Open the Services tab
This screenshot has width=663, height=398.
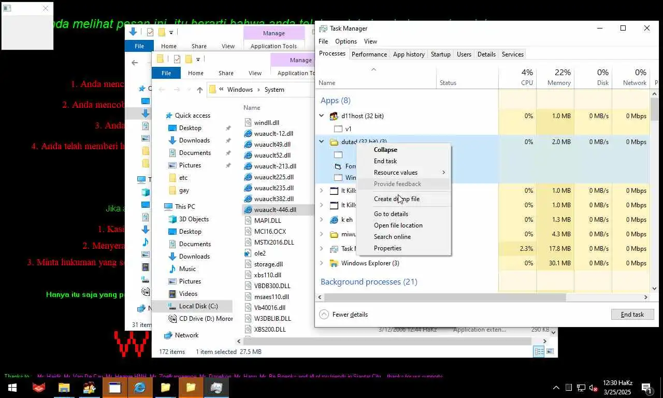tap(513, 54)
